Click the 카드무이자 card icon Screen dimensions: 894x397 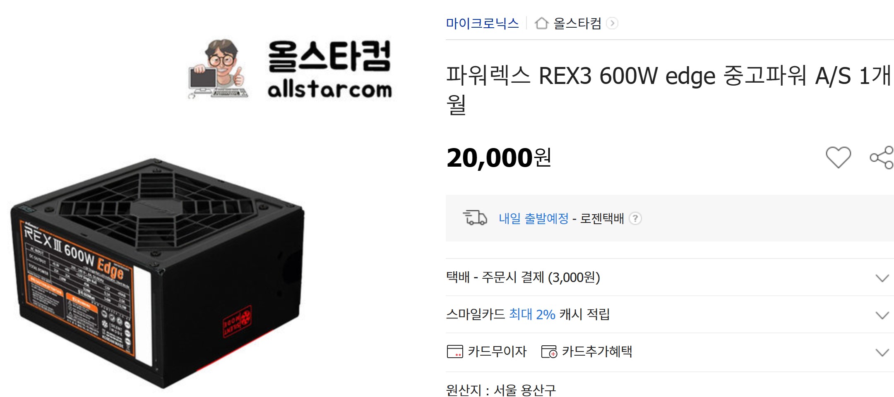click(x=455, y=352)
